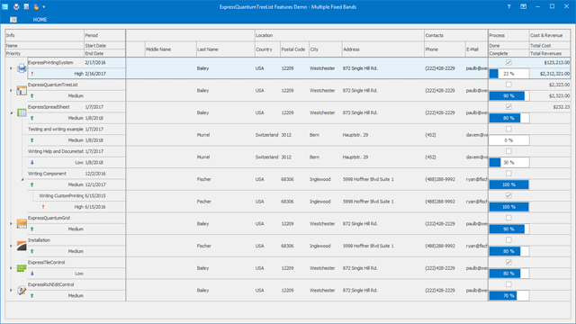Screen dimensions: 576x324
Task: Click the ExpressSpreadSheet grid icon
Action: click(22, 112)
